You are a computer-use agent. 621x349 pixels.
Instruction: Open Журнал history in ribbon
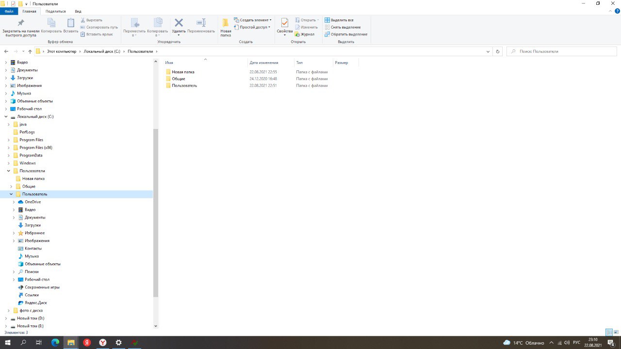click(305, 34)
